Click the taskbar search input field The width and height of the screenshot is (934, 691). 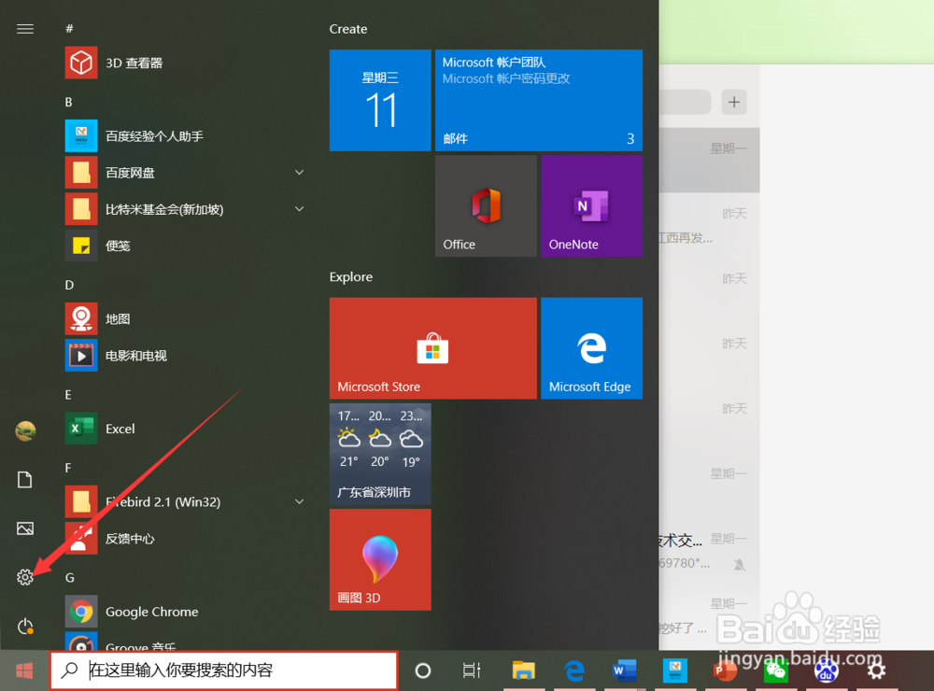point(224,670)
